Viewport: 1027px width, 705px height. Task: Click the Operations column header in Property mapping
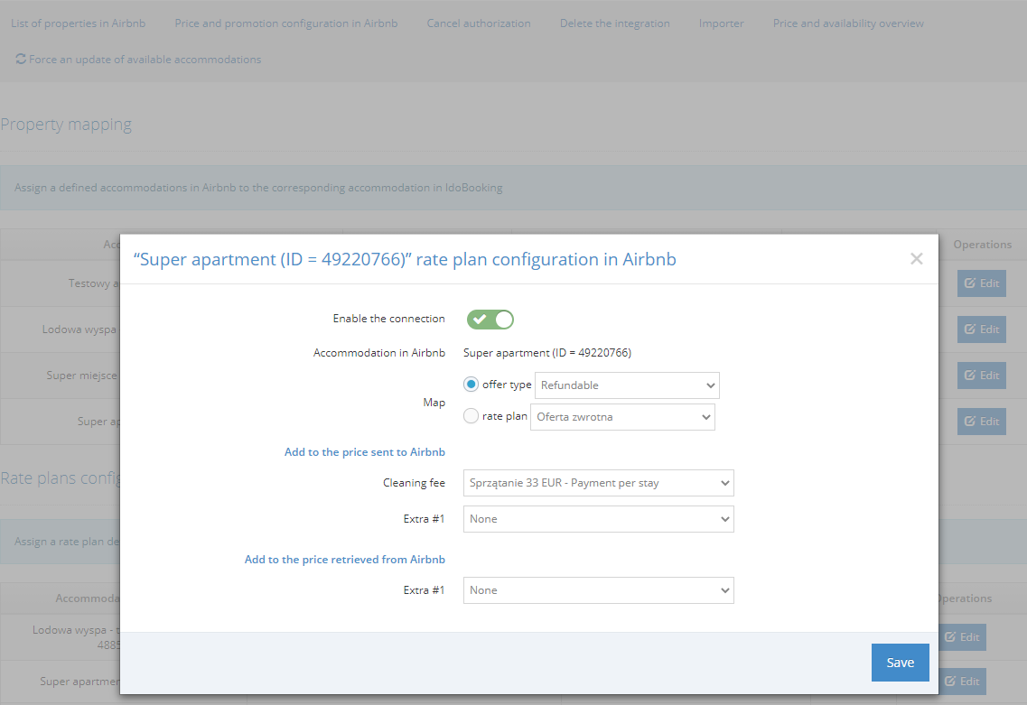(x=982, y=244)
